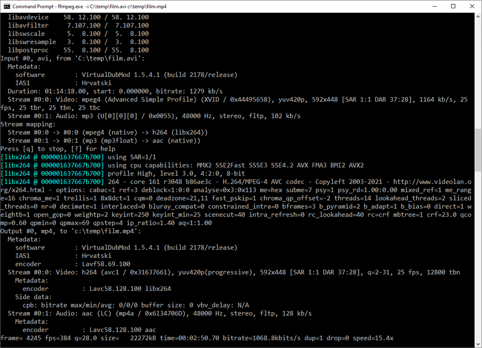Maximize the Command Prompt window
This screenshot has width=482, height=348.
click(453, 7)
